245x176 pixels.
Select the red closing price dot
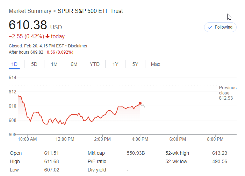[140, 103]
